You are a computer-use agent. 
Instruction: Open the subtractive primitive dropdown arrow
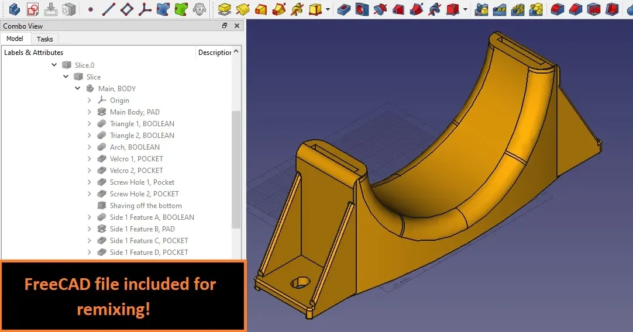(466, 9)
